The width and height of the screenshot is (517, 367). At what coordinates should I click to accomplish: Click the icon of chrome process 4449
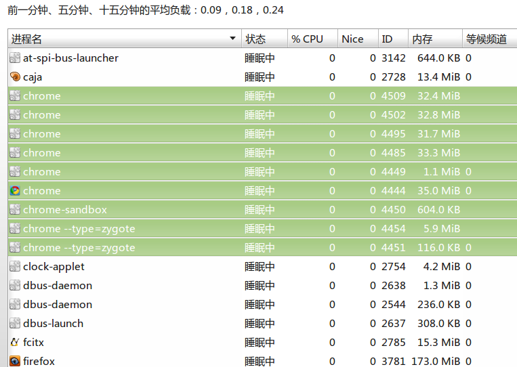tap(15, 171)
